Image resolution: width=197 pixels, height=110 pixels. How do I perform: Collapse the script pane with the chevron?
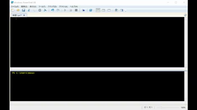pyautogui.click(x=185, y=15)
